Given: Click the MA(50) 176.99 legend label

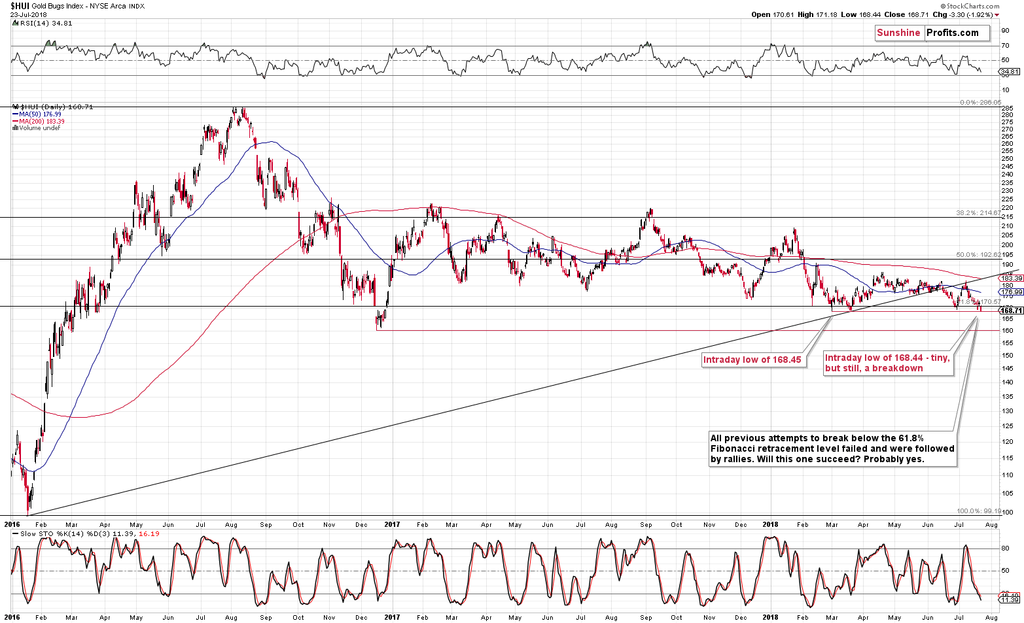Looking at the screenshot, I should [40, 114].
